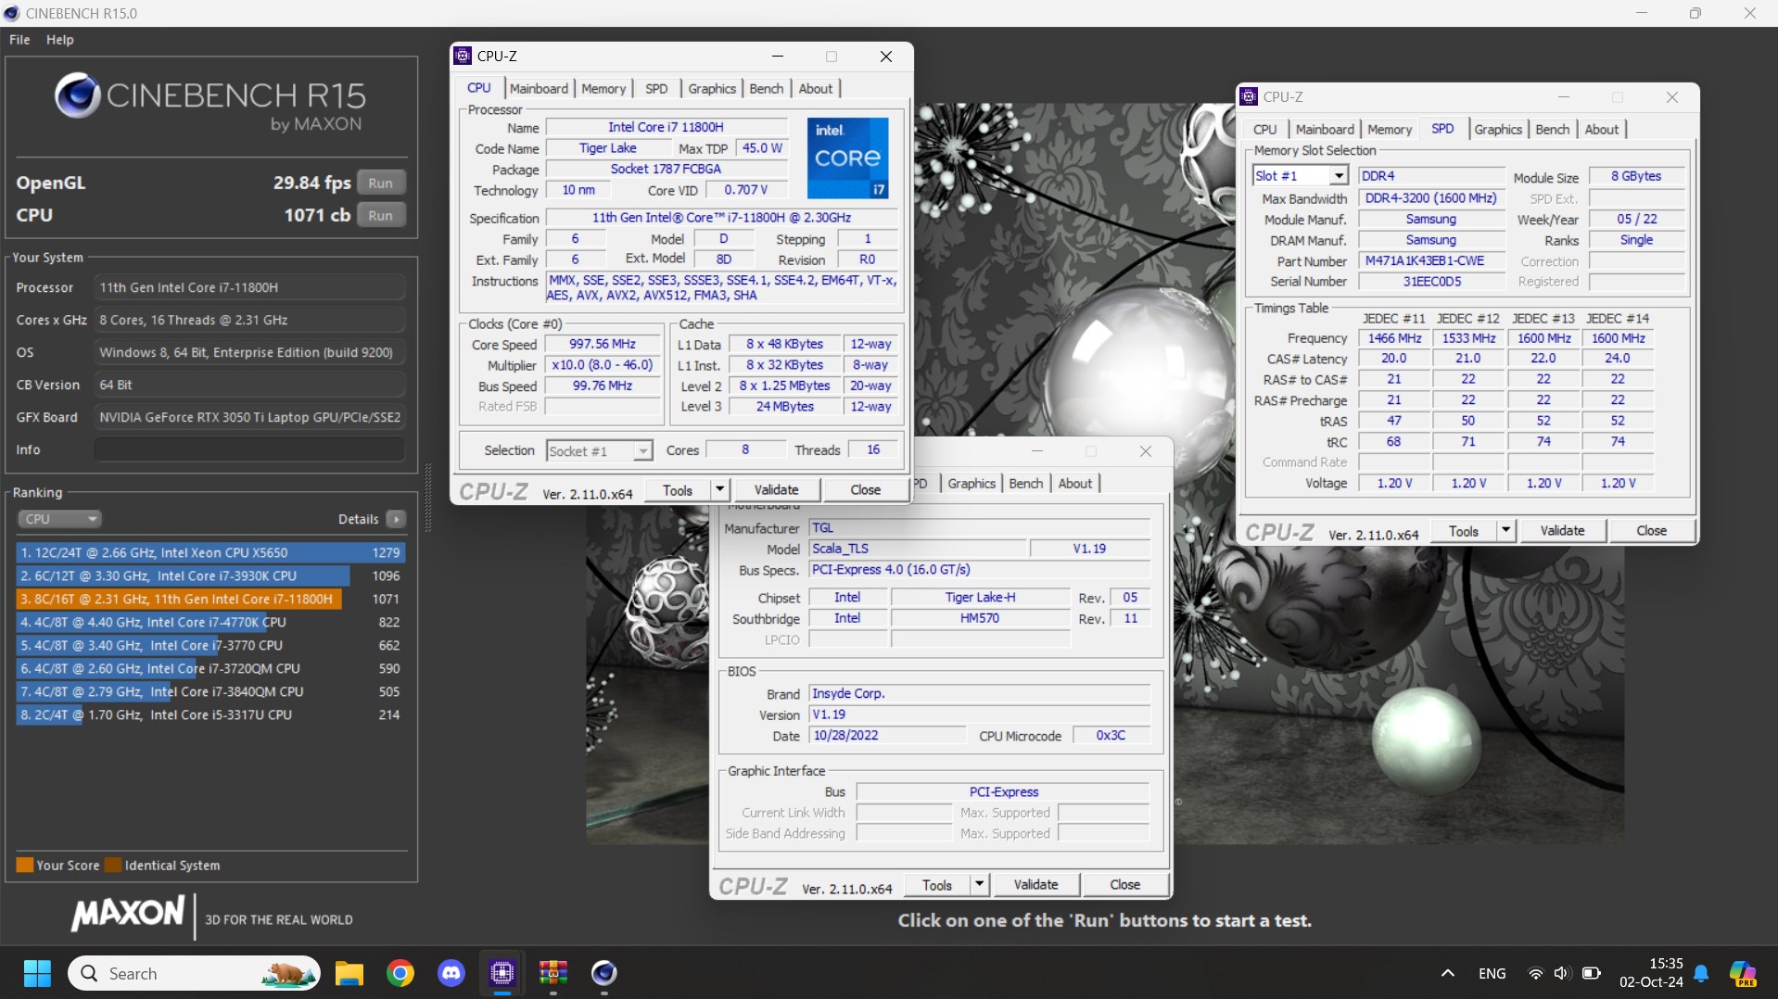
Task: Click Intel Core i7 logo in CPU-Z
Action: point(848,158)
